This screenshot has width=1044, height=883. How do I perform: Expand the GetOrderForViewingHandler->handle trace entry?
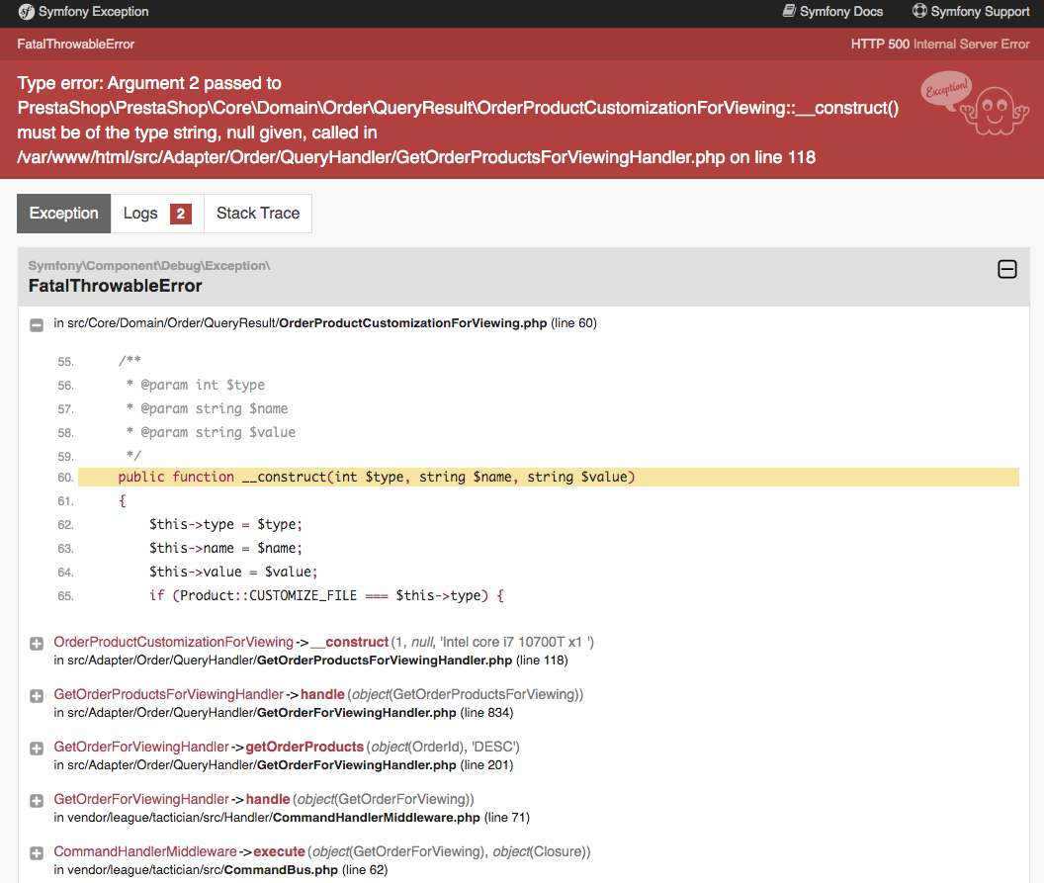coord(37,801)
